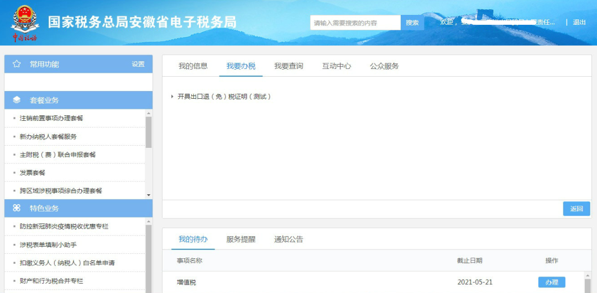Focus the search content input field
597x293 pixels.
pos(355,23)
